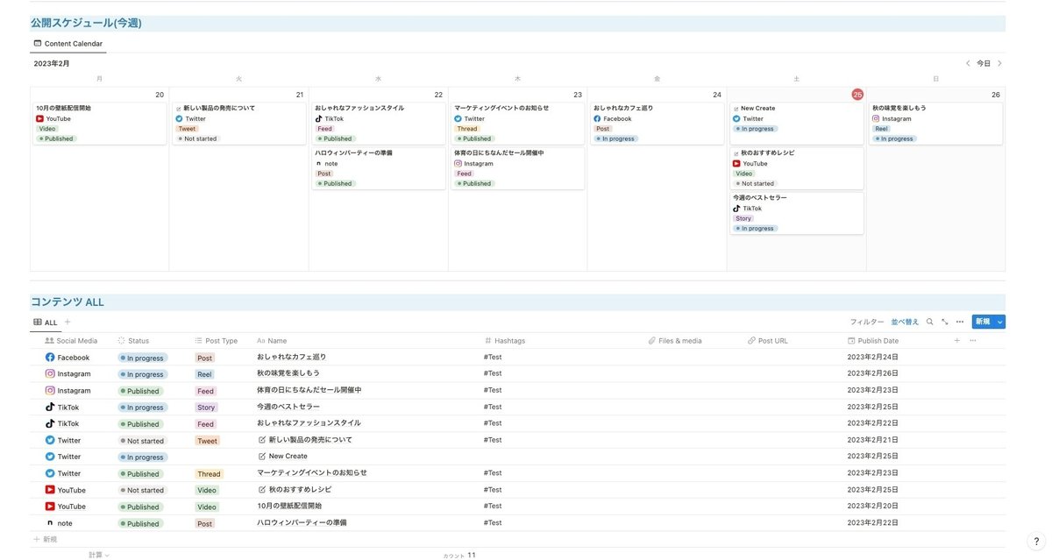
Task: Click the TikTok icon on 今週のベストセラー row
Action: click(x=46, y=405)
